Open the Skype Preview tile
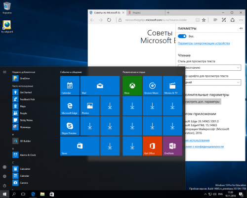Viewport: 247px width, 198px height. (70, 126)
